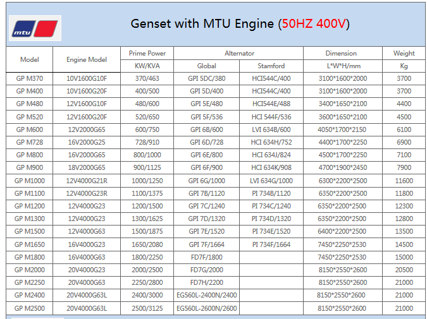The width and height of the screenshot is (427, 319).
Task: Select the Weight column header
Action: pyautogui.click(x=404, y=53)
